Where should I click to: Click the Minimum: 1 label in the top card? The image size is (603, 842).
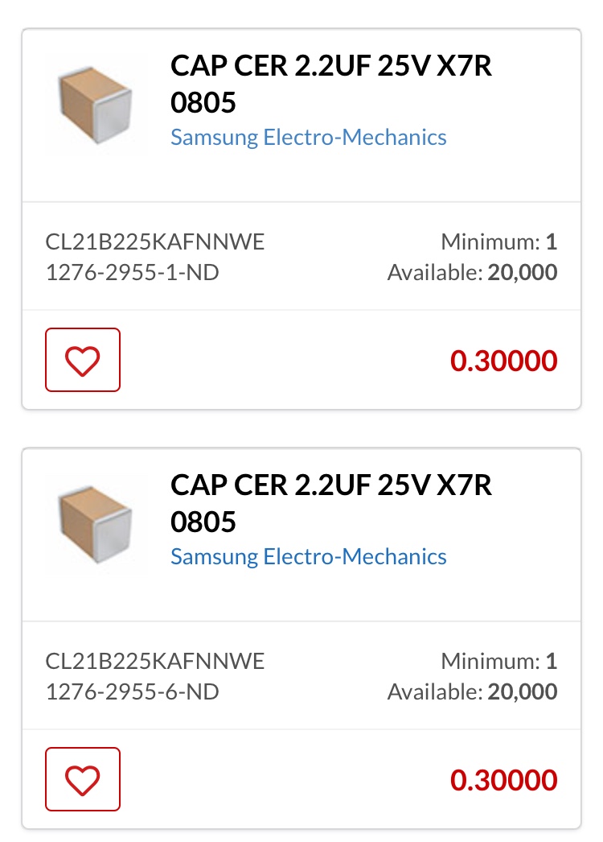(x=498, y=241)
